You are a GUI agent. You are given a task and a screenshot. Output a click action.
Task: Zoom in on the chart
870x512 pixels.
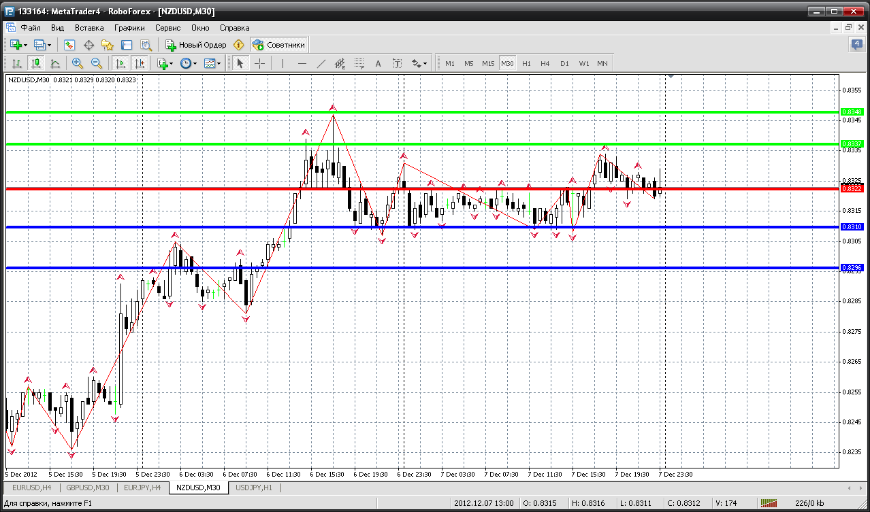click(77, 63)
